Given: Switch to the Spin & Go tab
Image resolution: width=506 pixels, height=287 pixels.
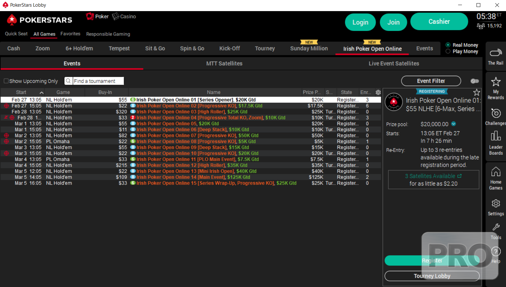Looking at the screenshot, I should pyautogui.click(x=192, y=48).
